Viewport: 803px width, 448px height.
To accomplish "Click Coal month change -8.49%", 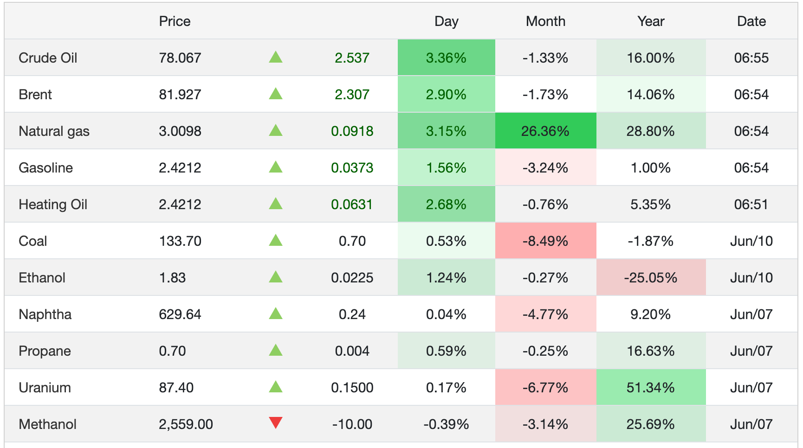I will tap(545, 241).
